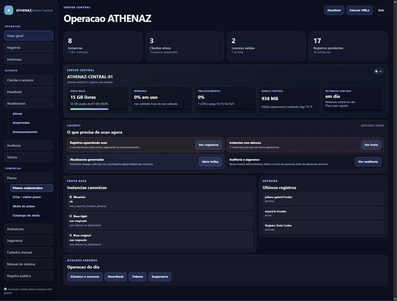397x301 pixels.
Task: Click the ATHENAZ logo avatar icon
Action: pos(8,11)
